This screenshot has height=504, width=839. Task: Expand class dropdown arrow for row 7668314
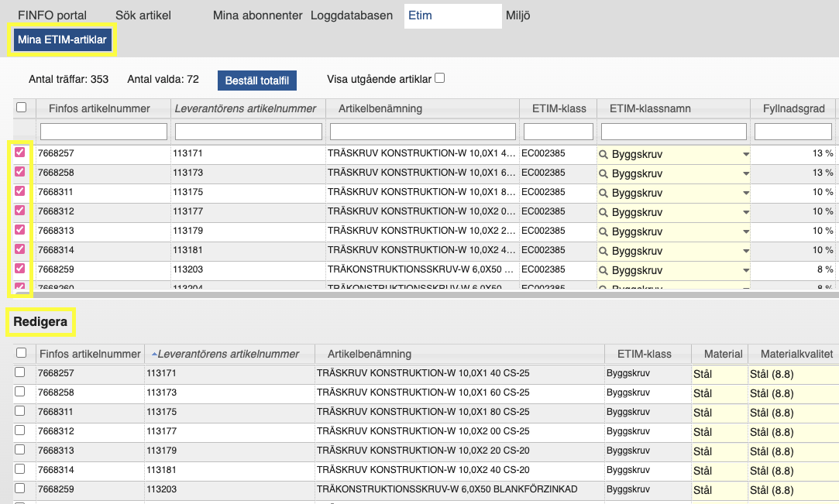tap(745, 252)
